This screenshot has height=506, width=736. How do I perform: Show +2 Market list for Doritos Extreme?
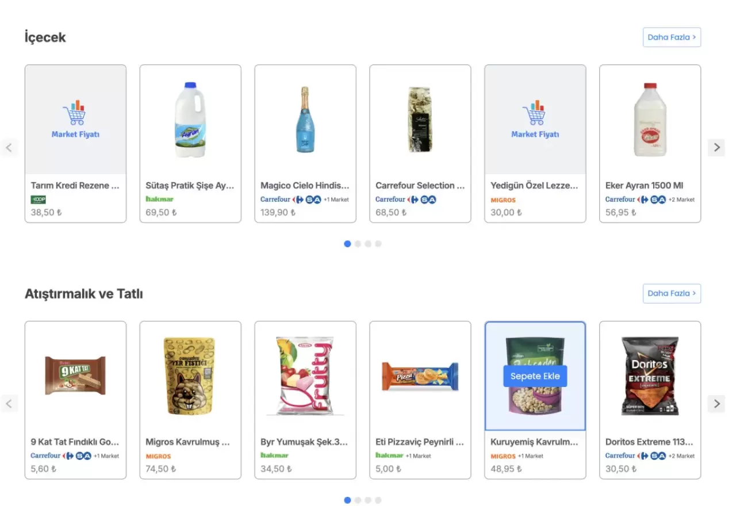coord(681,456)
